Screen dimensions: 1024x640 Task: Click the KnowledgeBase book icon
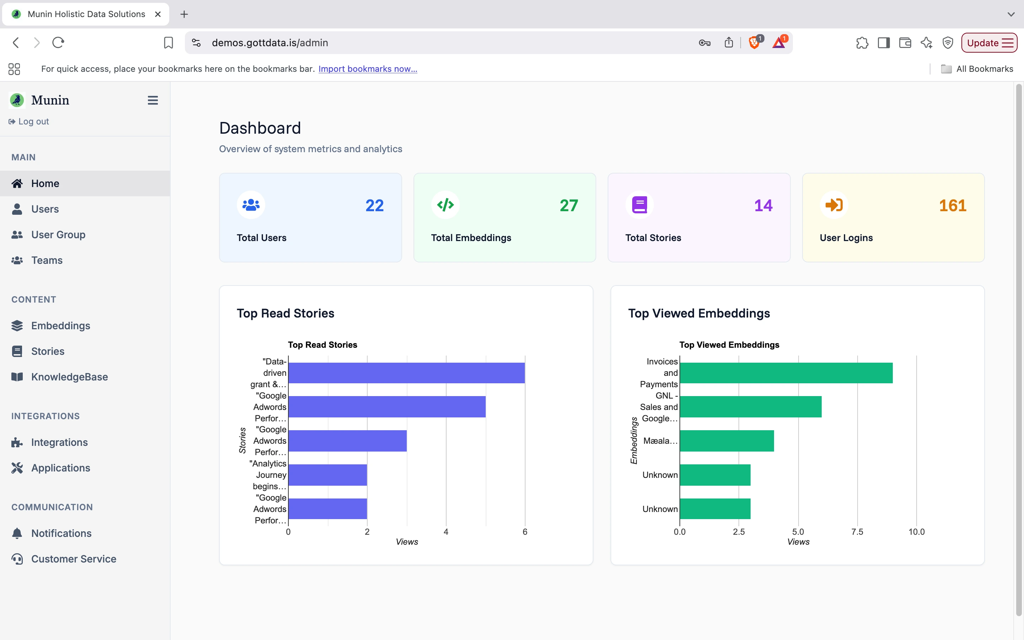coord(17,377)
